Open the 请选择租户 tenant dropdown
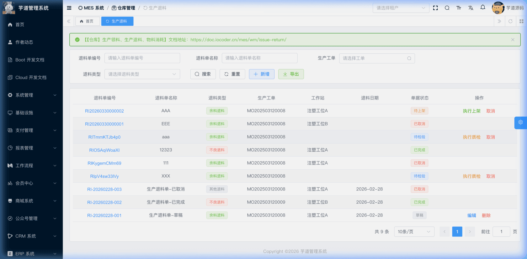527x259 pixels. pyautogui.click(x=401, y=8)
